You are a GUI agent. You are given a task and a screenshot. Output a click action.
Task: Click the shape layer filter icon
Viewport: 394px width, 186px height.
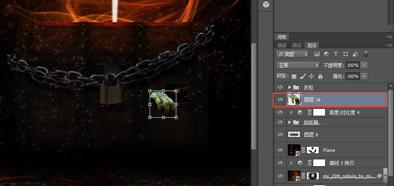pos(345,54)
